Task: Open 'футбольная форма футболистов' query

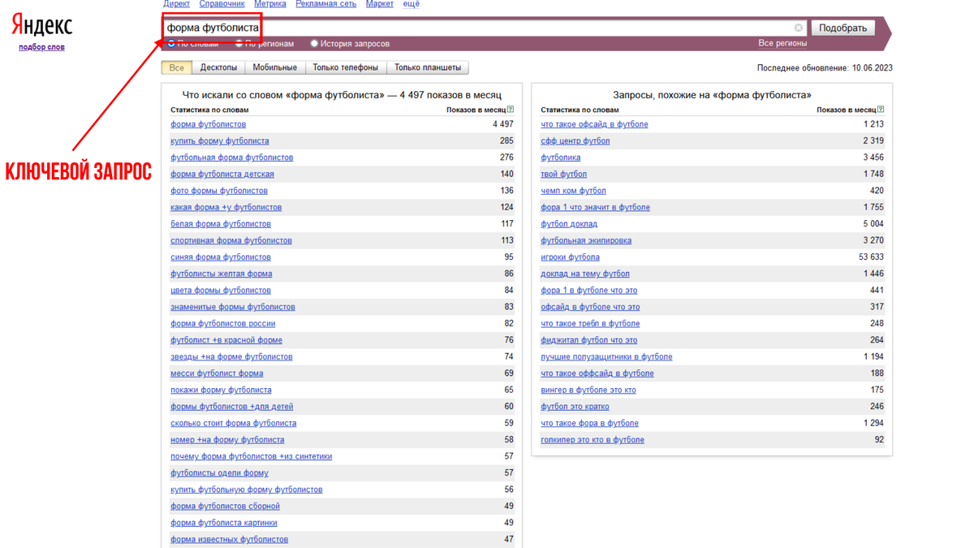Action: pyautogui.click(x=231, y=157)
